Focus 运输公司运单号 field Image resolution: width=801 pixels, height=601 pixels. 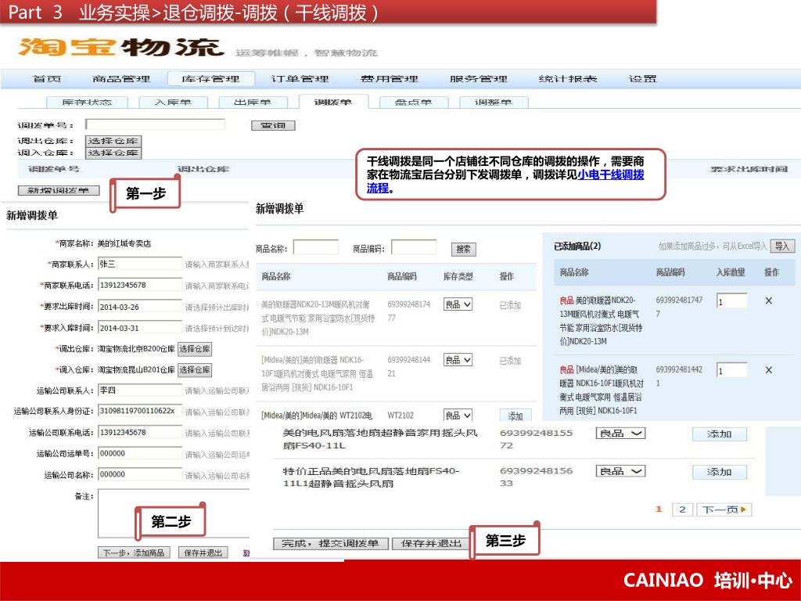pos(140,454)
